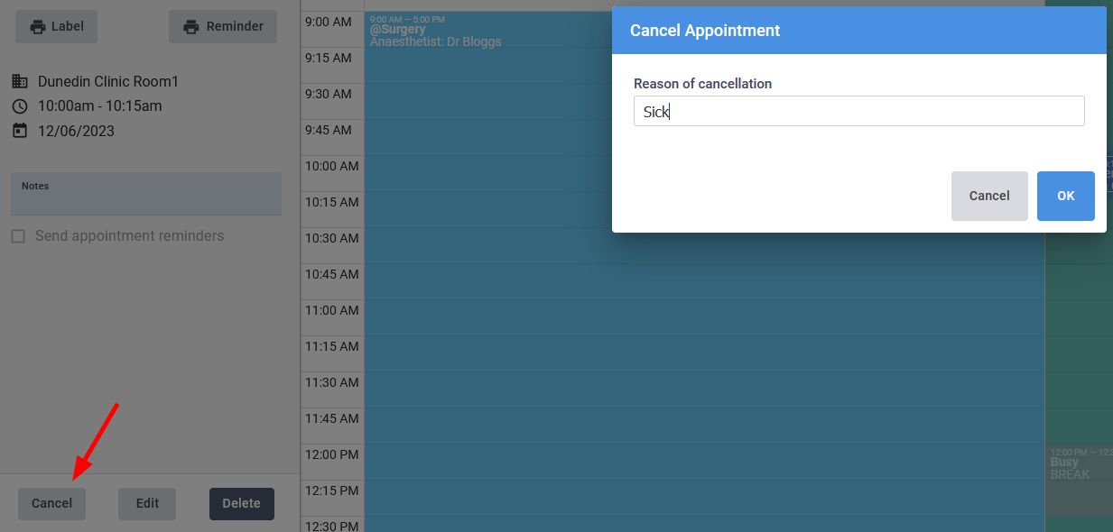
Task: Print a reminder using the Reminder button
Action: pos(222,26)
